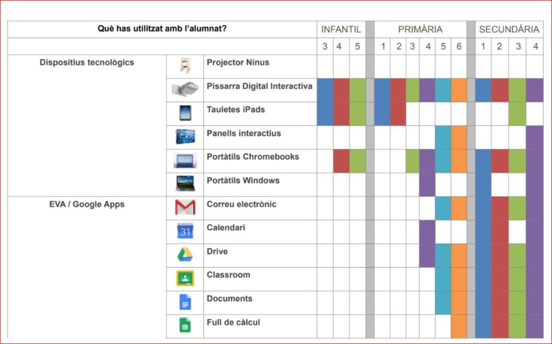Click the Google Drive triangle icon

point(185,254)
